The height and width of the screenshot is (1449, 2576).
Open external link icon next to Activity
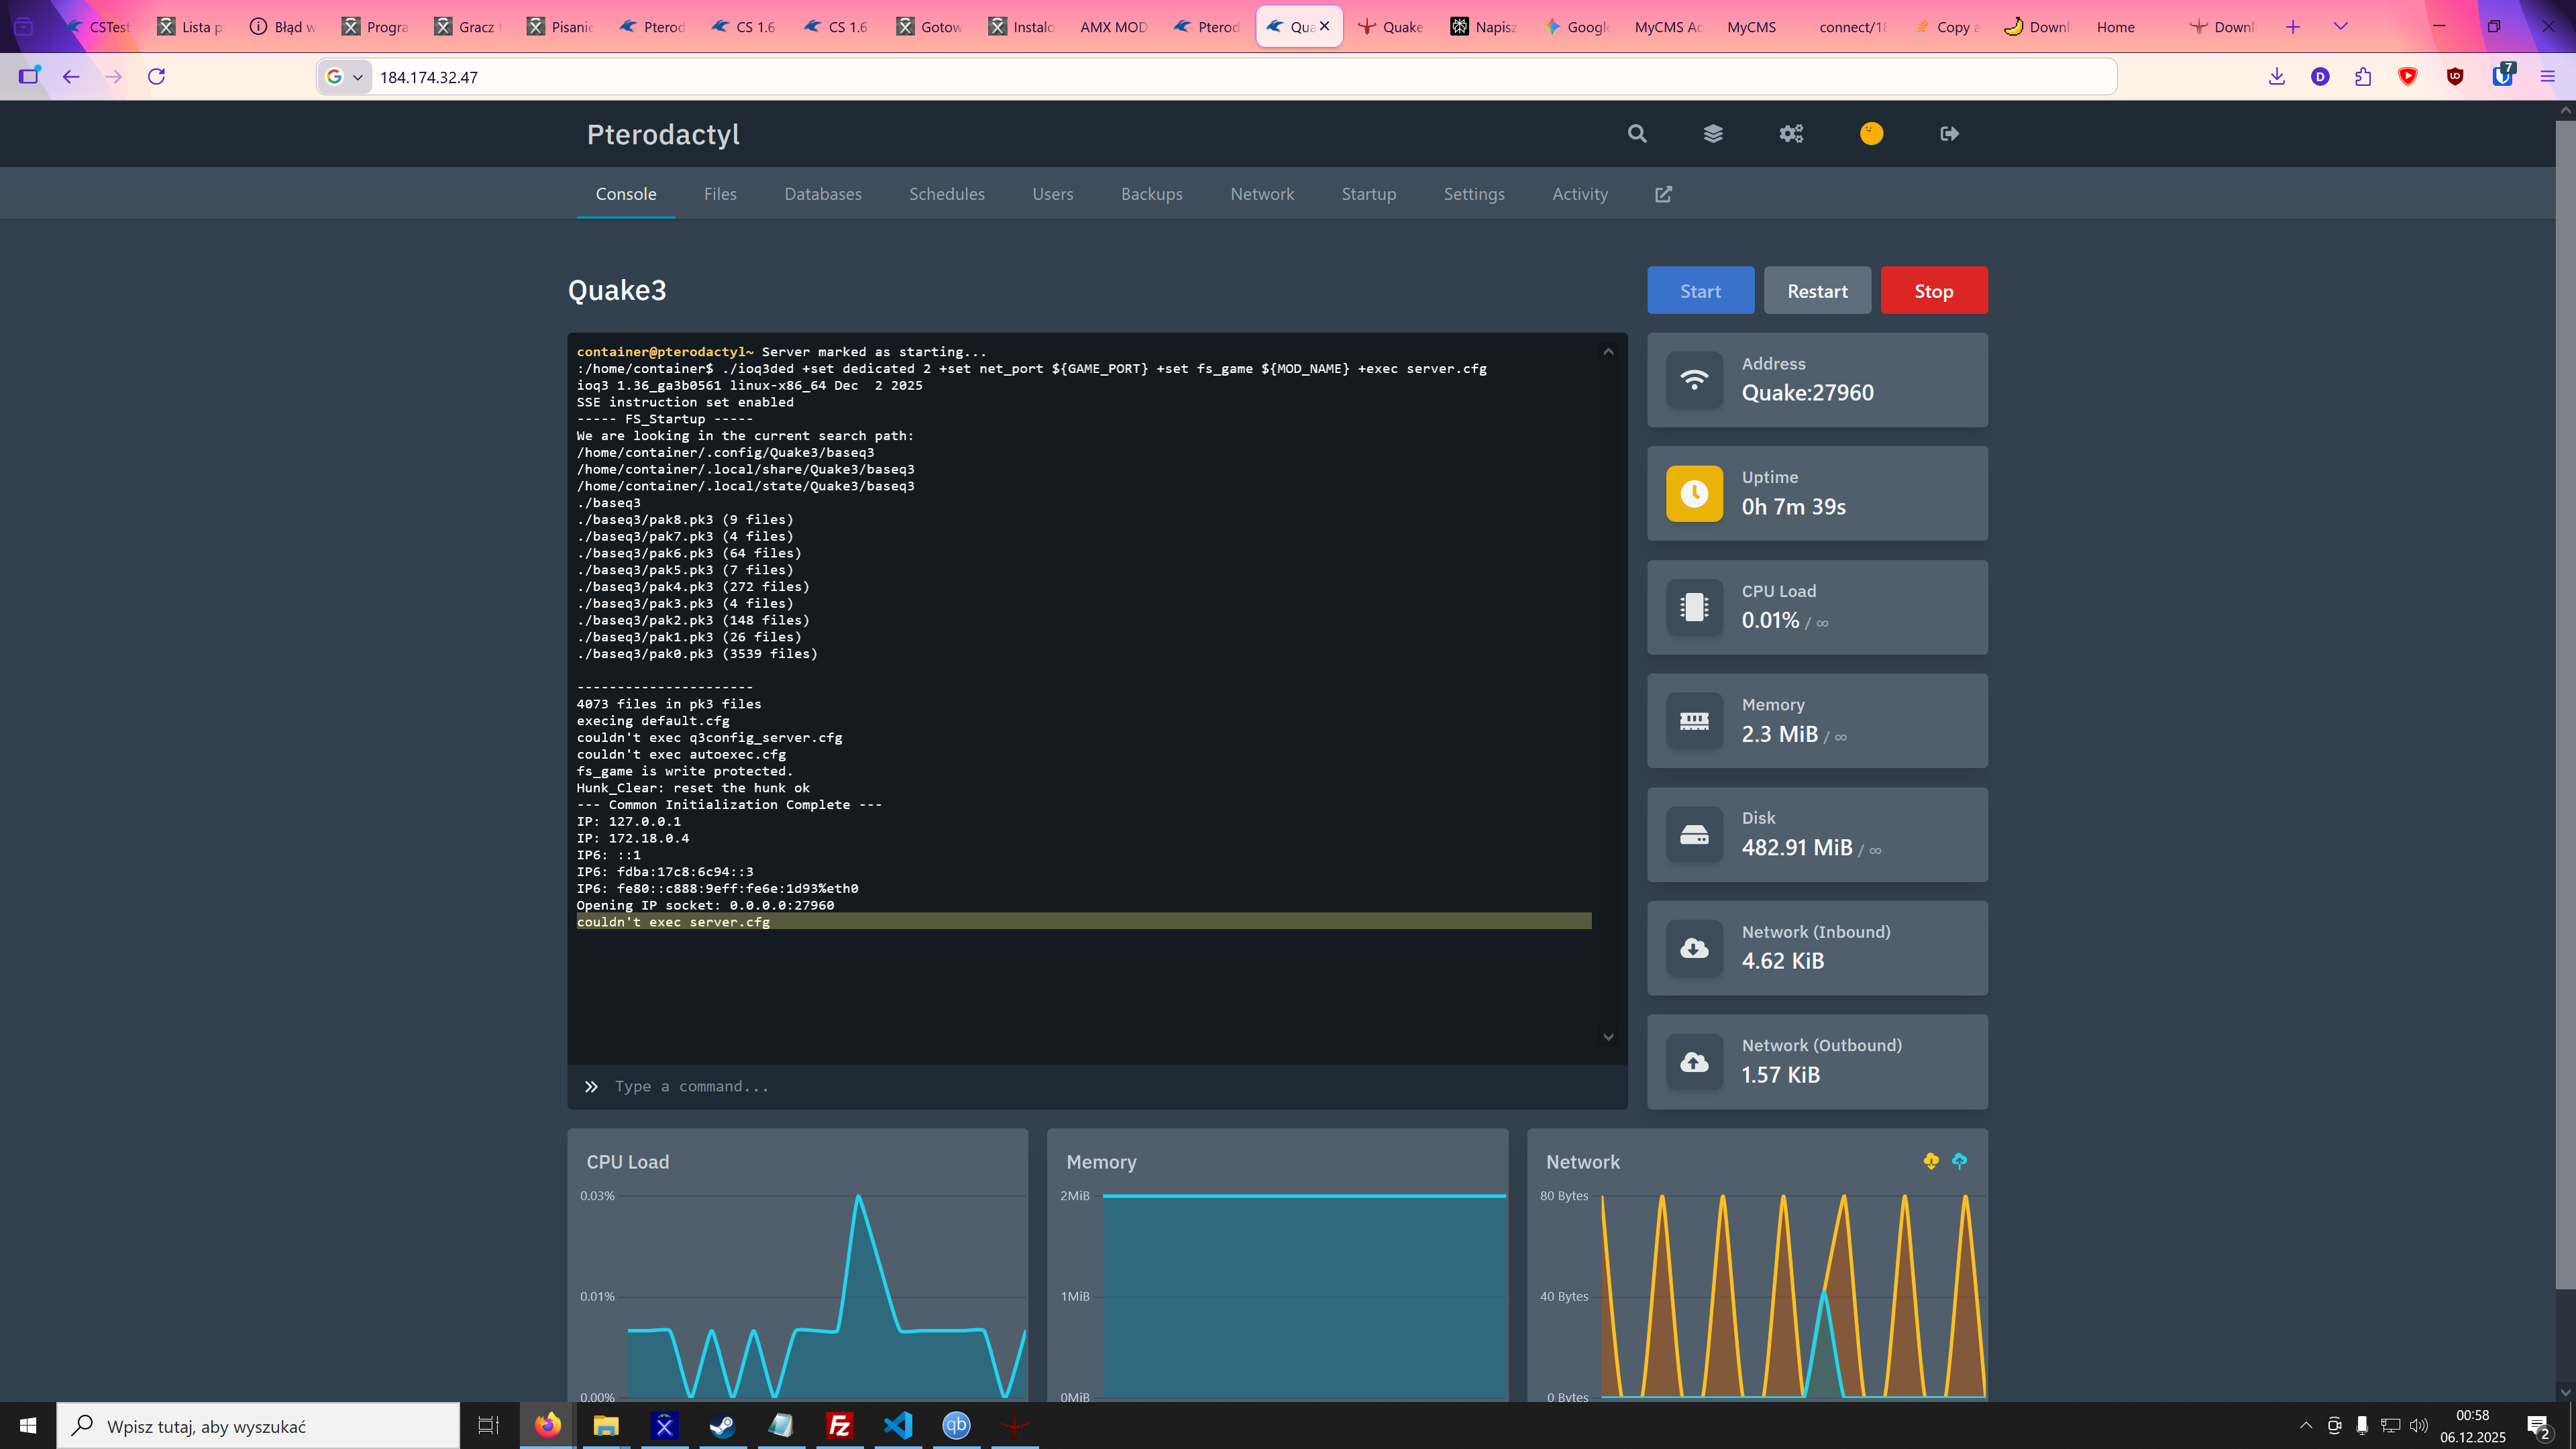click(1663, 194)
